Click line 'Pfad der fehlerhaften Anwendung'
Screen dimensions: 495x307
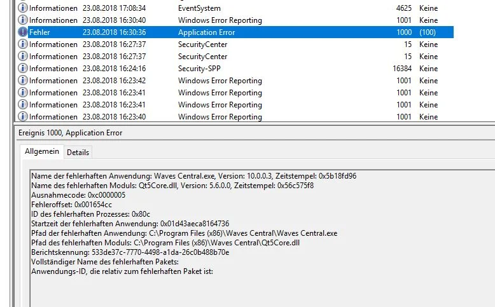coord(185,233)
